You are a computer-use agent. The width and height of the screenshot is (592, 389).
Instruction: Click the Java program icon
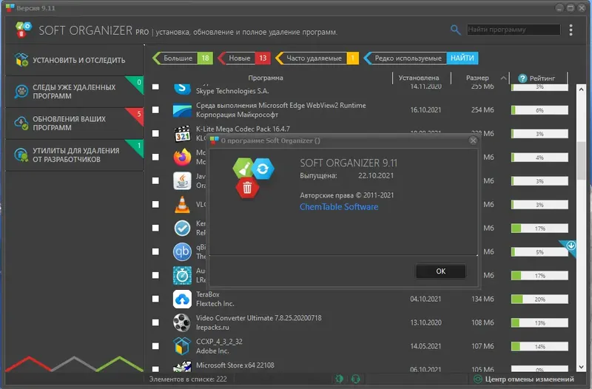[182, 180]
